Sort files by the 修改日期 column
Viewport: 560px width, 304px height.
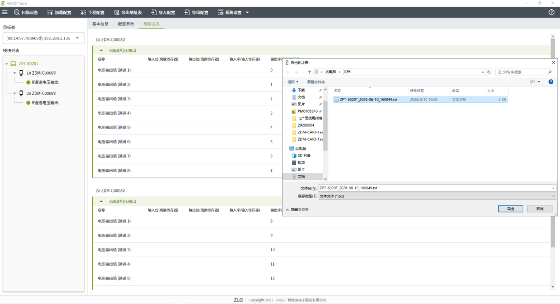417,91
